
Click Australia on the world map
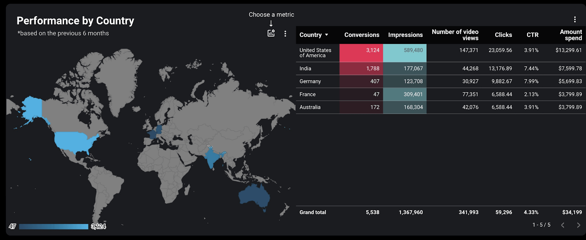(x=255, y=197)
